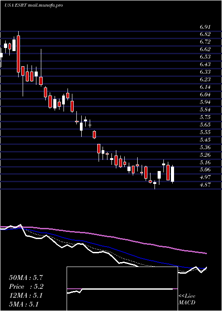Screen dimensions: 222x311
Task: Click the 5.94 price axis label
Action: [x=205, y=102]
